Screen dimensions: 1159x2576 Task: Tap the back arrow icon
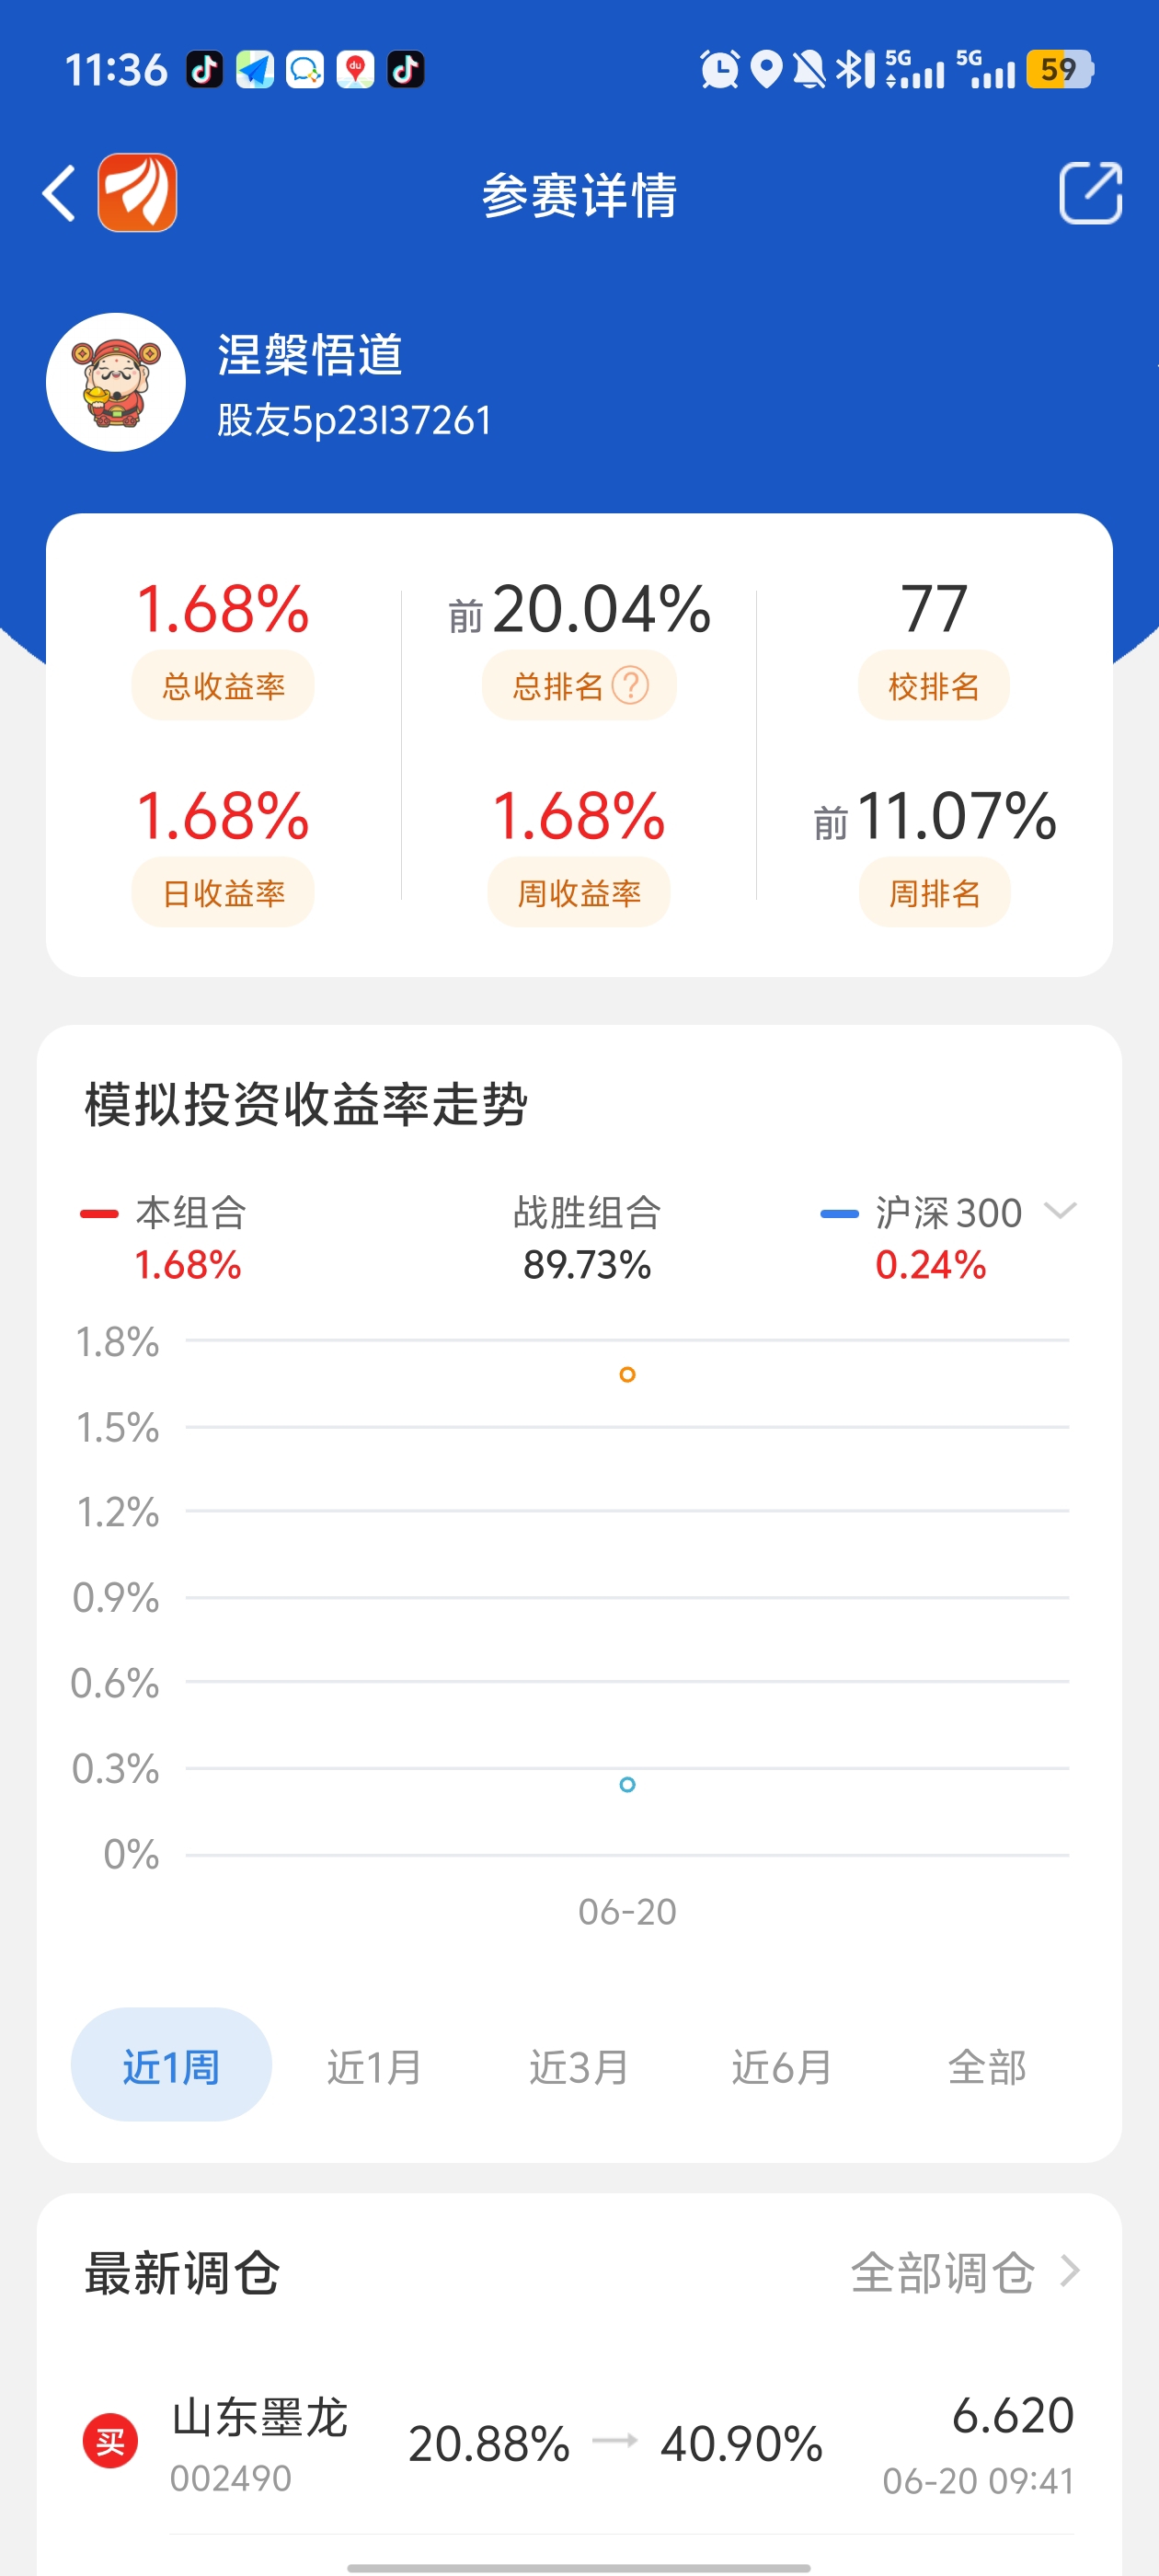click(x=59, y=193)
